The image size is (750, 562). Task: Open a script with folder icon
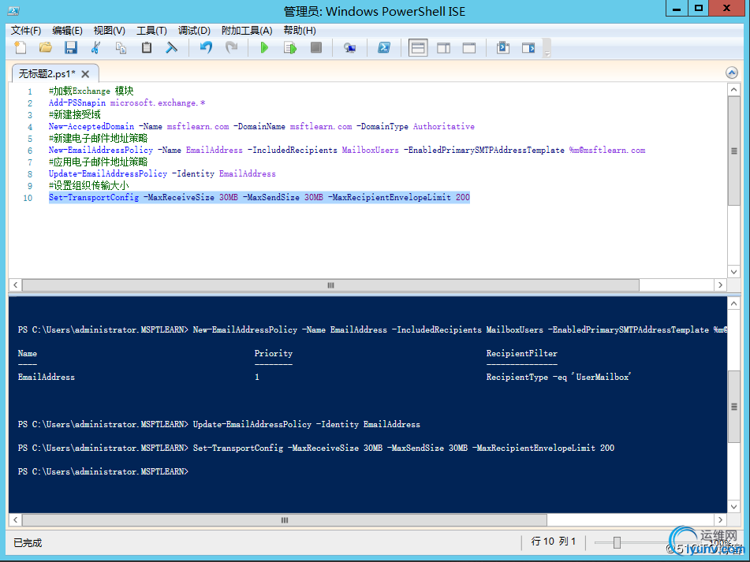point(46,47)
